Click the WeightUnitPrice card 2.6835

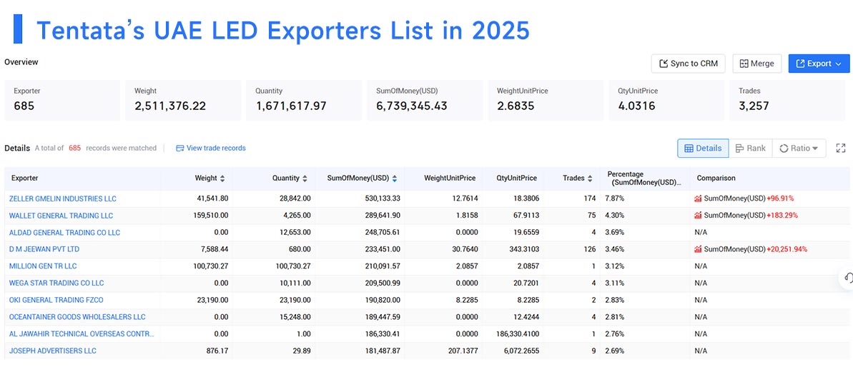(x=545, y=100)
